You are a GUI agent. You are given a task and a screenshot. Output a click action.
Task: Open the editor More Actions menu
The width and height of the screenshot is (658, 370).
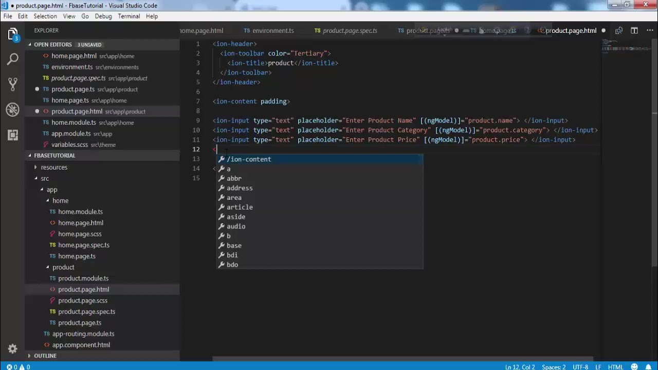649,31
